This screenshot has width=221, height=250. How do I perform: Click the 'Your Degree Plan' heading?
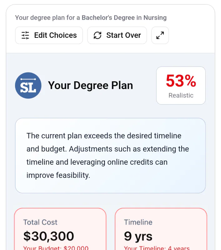tap(90, 85)
